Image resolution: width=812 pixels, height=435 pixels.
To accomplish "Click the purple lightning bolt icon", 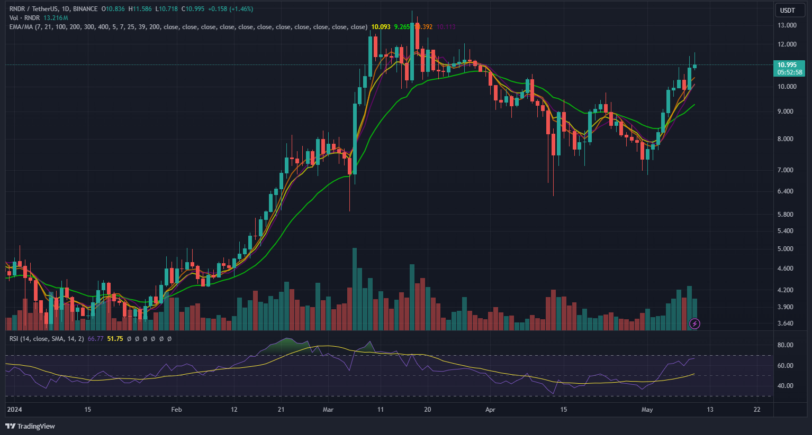I will (694, 323).
